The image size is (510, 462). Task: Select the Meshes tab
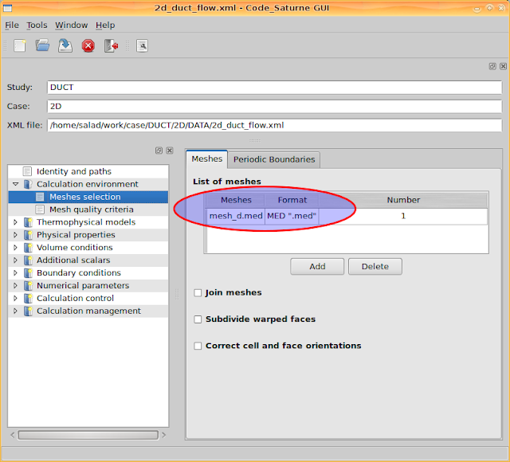pyautogui.click(x=207, y=159)
